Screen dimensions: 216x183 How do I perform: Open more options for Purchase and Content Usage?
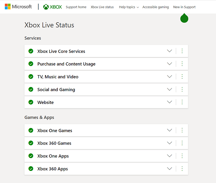click(x=182, y=64)
